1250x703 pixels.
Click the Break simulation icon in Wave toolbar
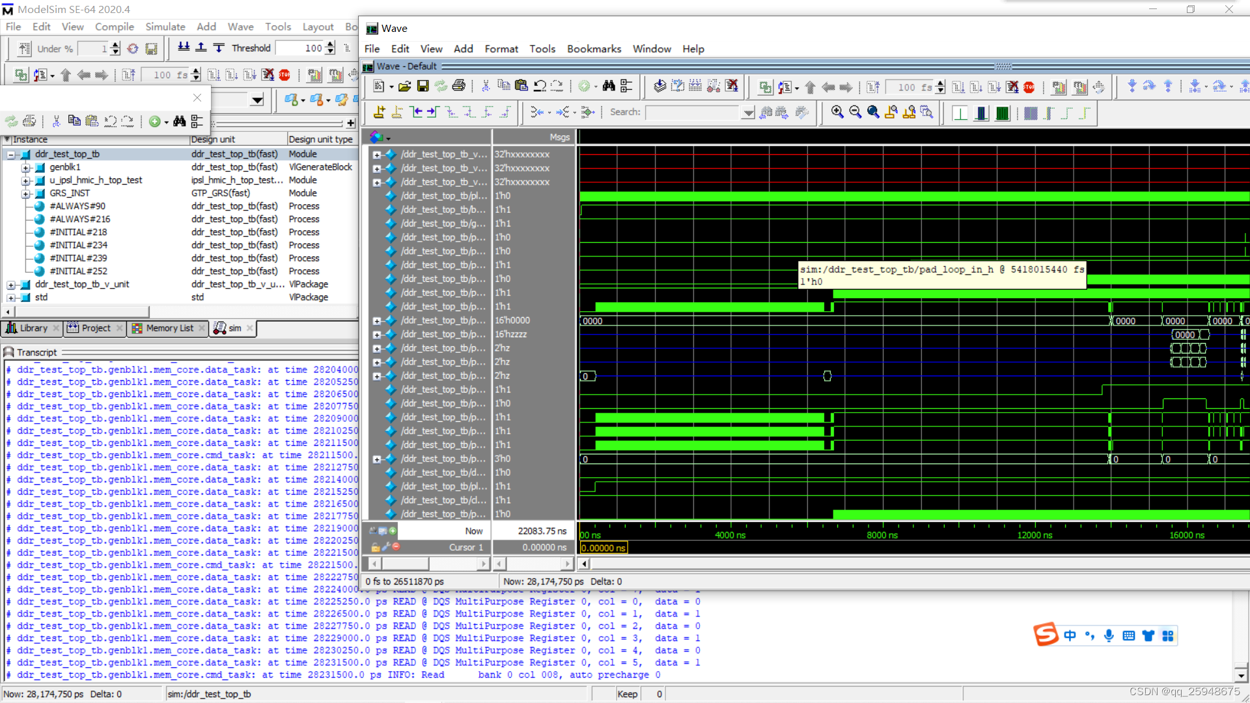tap(1012, 87)
